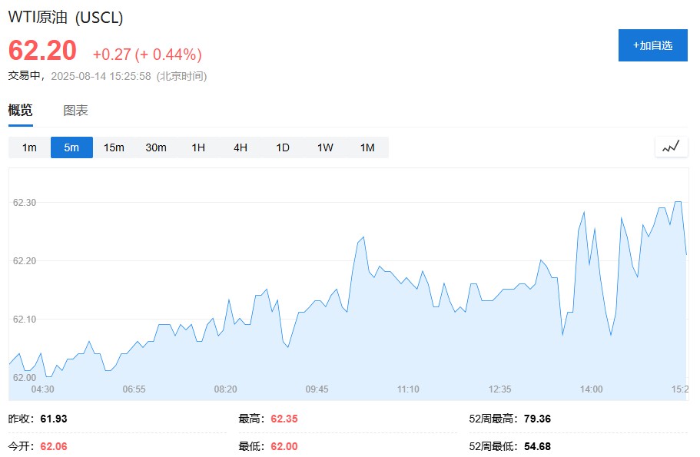The height and width of the screenshot is (457, 700).
Task: Click the 62.10 price axis label
Action: 25,319
